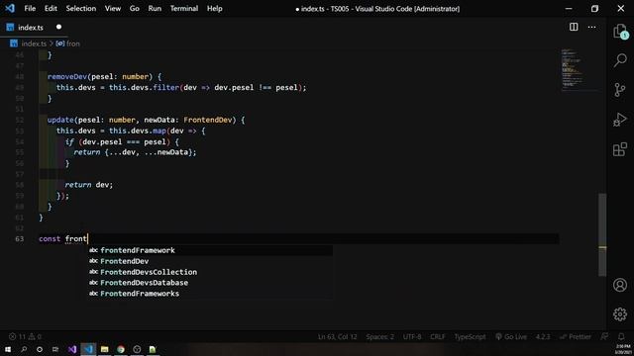Open Windows taskbar search
The image size is (634, 356).
click(24, 349)
